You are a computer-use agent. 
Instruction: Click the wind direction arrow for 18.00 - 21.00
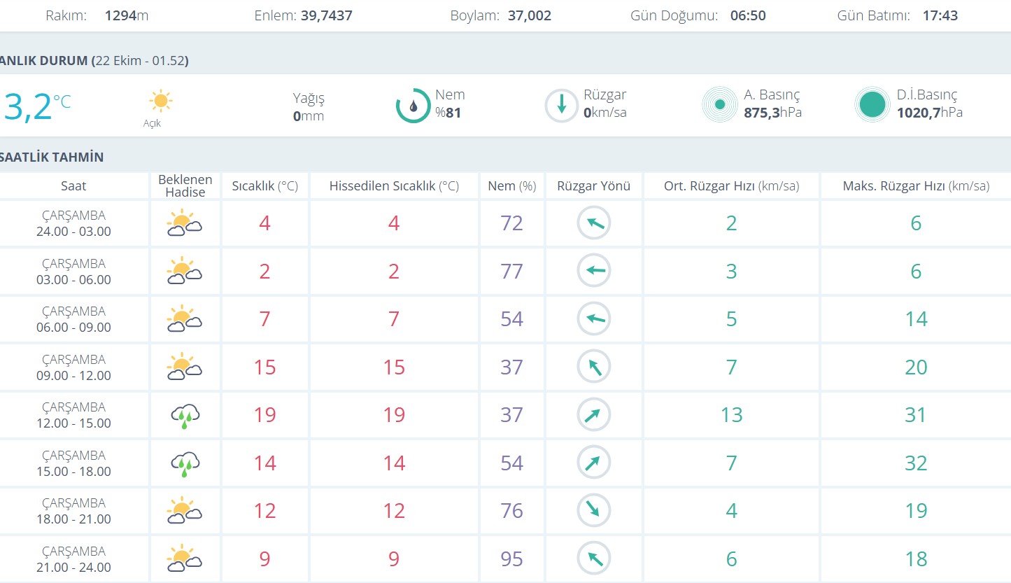click(x=593, y=511)
